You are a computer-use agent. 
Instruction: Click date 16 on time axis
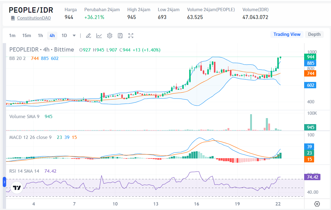point(196,204)
